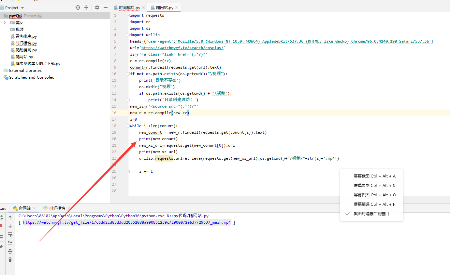Click the locate current file target icon
The height and width of the screenshot is (275, 450).
(78, 7)
